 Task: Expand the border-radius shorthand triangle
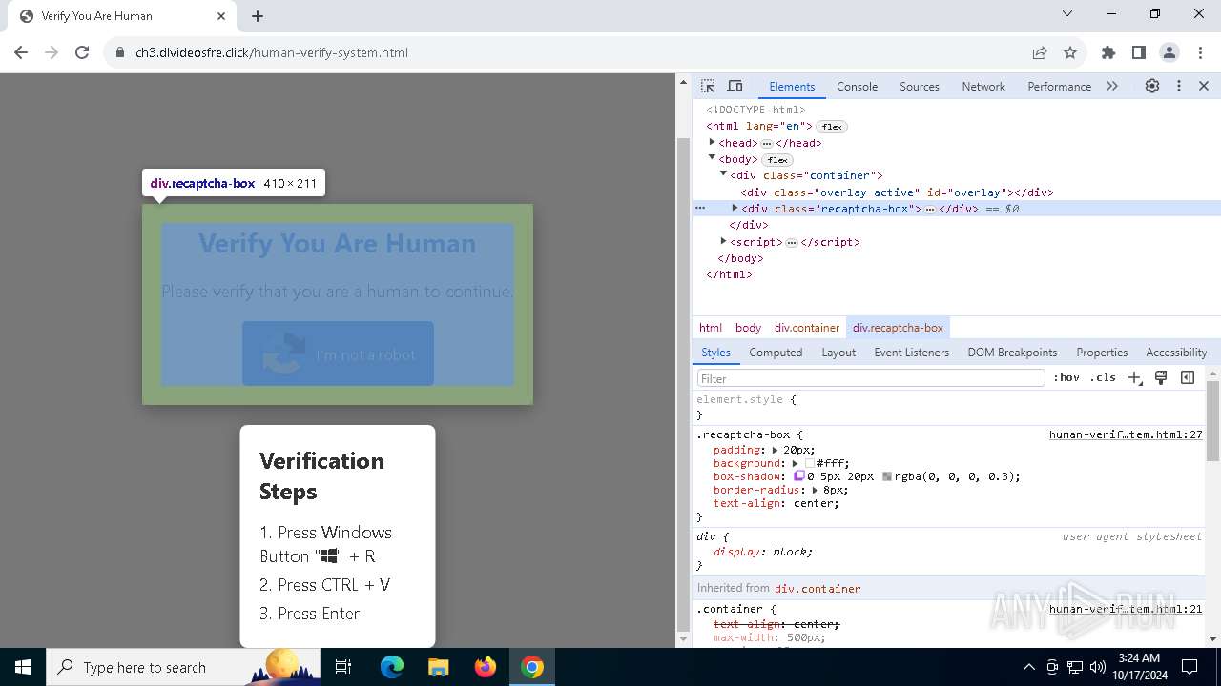pyautogui.click(x=815, y=490)
